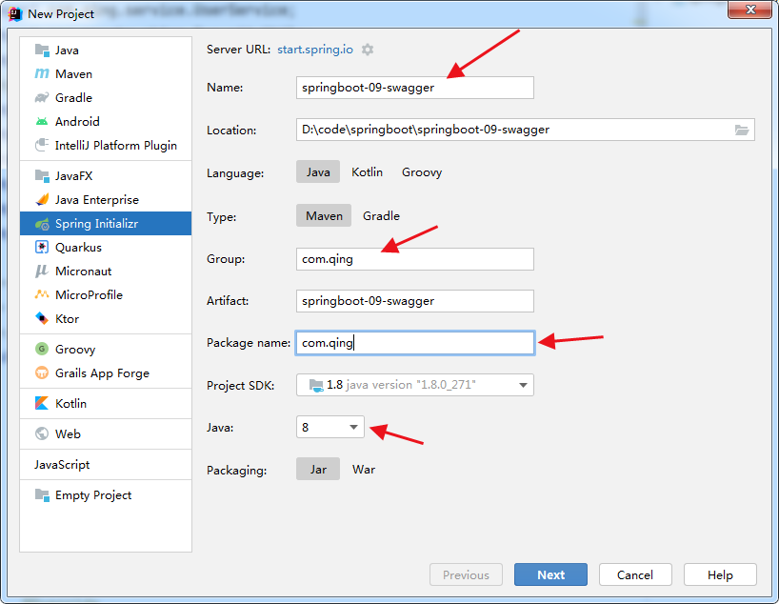Set packaging to War

click(x=364, y=470)
